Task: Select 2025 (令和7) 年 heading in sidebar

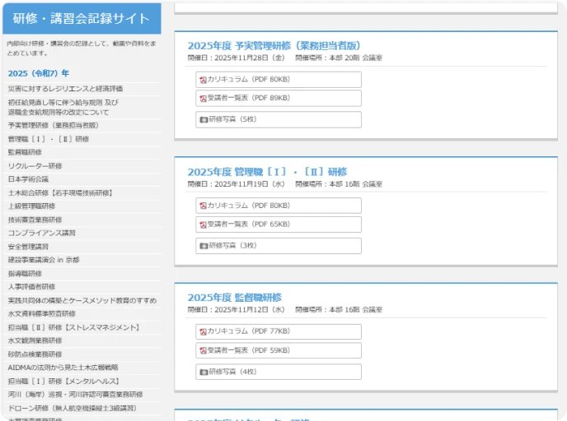Action: click(x=39, y=72)
